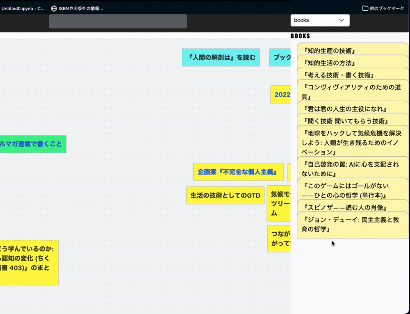Open the books dropdown selector

click(320, 20)
